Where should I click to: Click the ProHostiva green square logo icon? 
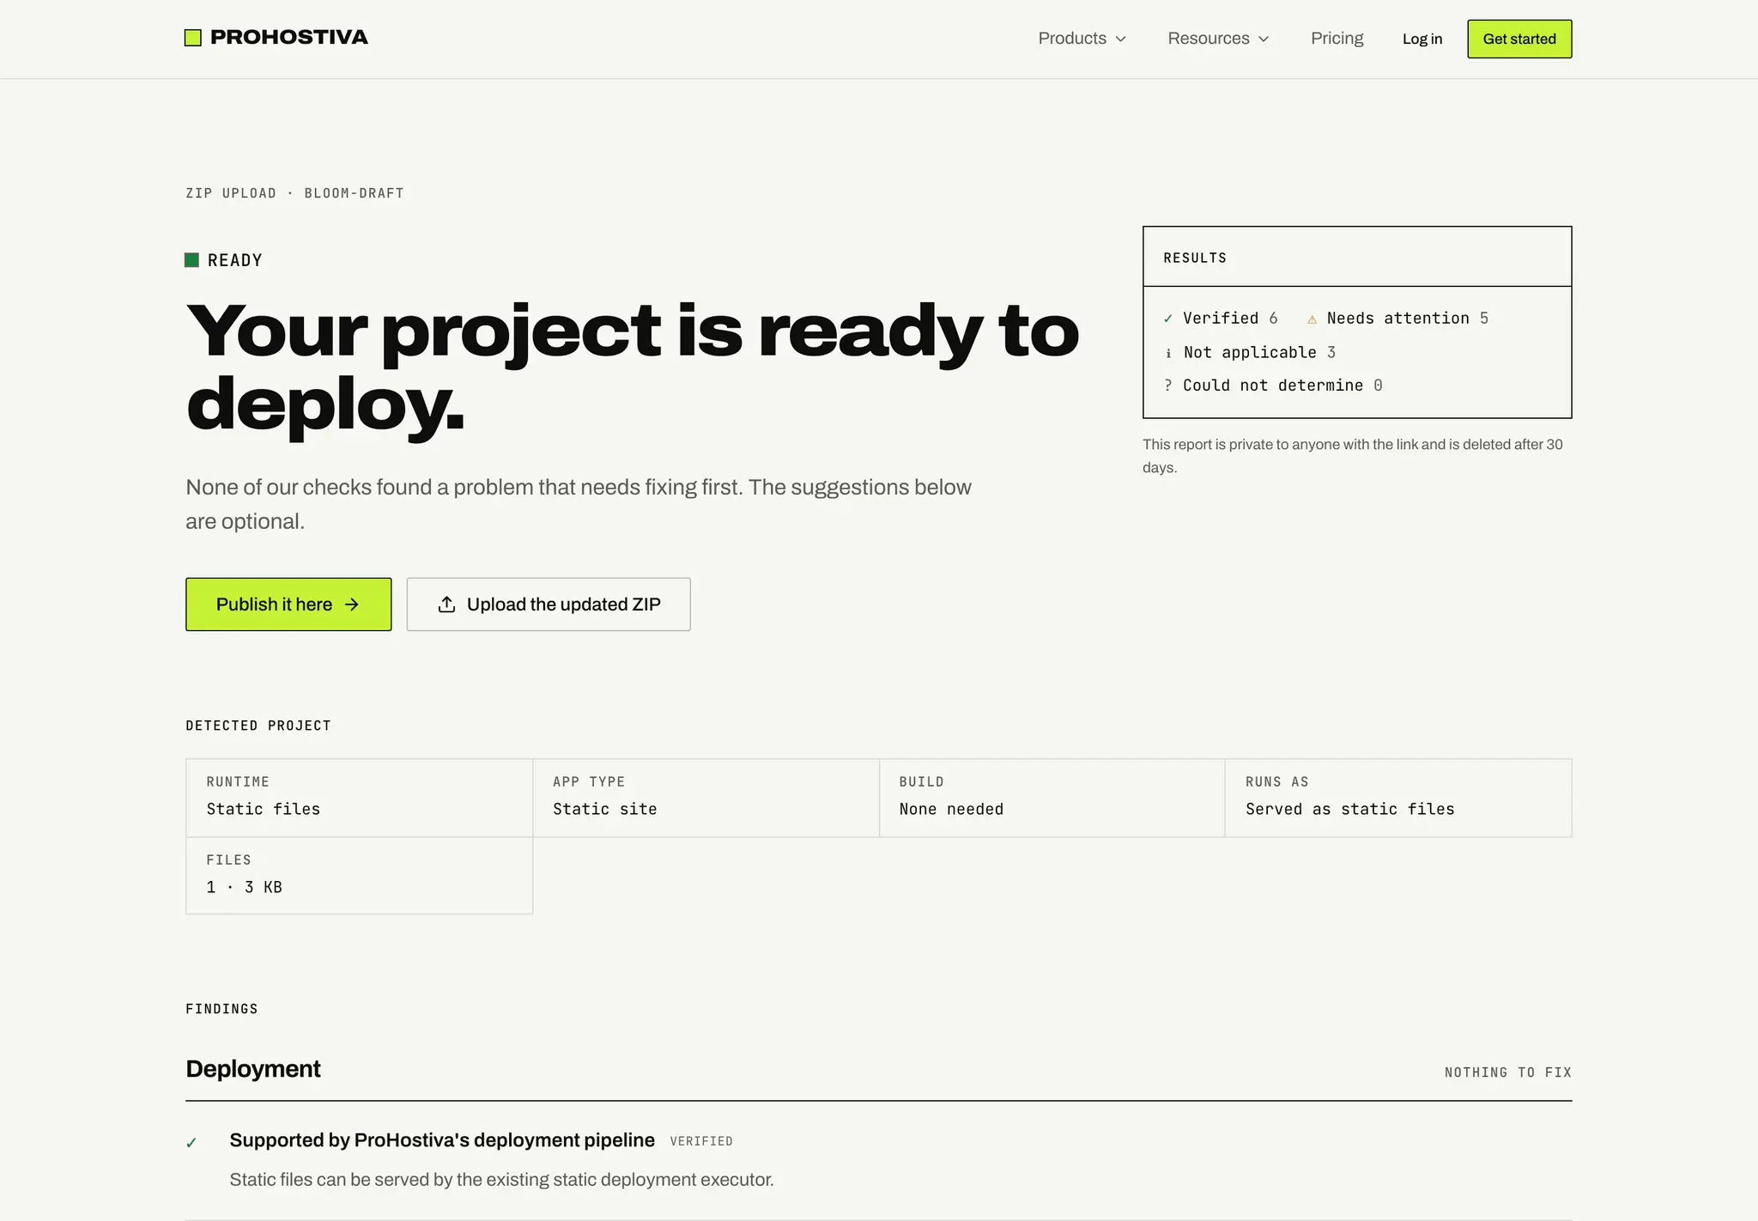pyautogui.click(x=193, y=38)
